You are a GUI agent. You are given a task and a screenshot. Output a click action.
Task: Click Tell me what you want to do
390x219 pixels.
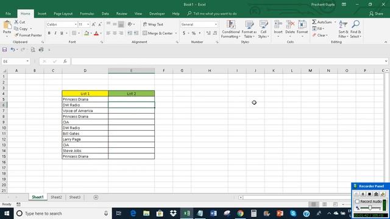pyautogui.click(x=215, y=13)
